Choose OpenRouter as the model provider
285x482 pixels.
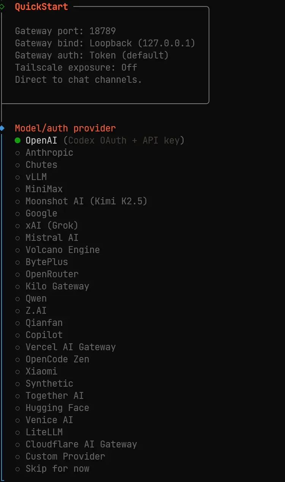pyautogui.click(x=52, y=274)
